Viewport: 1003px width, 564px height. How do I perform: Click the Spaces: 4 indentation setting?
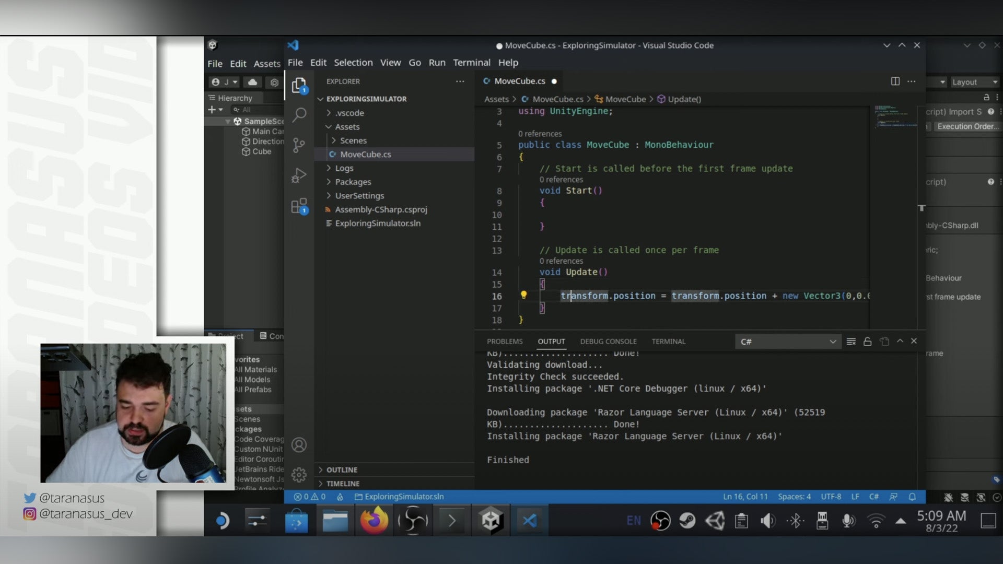tap(794, 497)
